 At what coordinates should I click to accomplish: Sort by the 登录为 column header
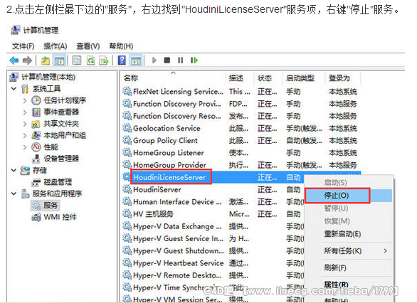pyautogui.click(x=342, y=78)
